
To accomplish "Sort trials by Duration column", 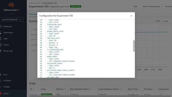I will click(x=149, y=89).
